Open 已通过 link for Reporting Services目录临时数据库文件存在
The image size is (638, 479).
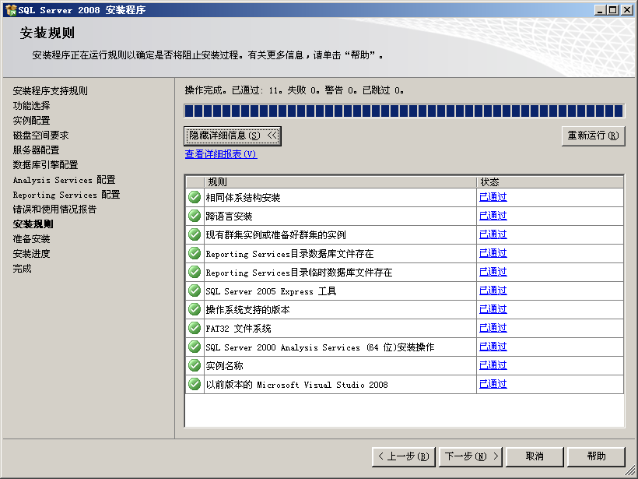tap(493, 272)
